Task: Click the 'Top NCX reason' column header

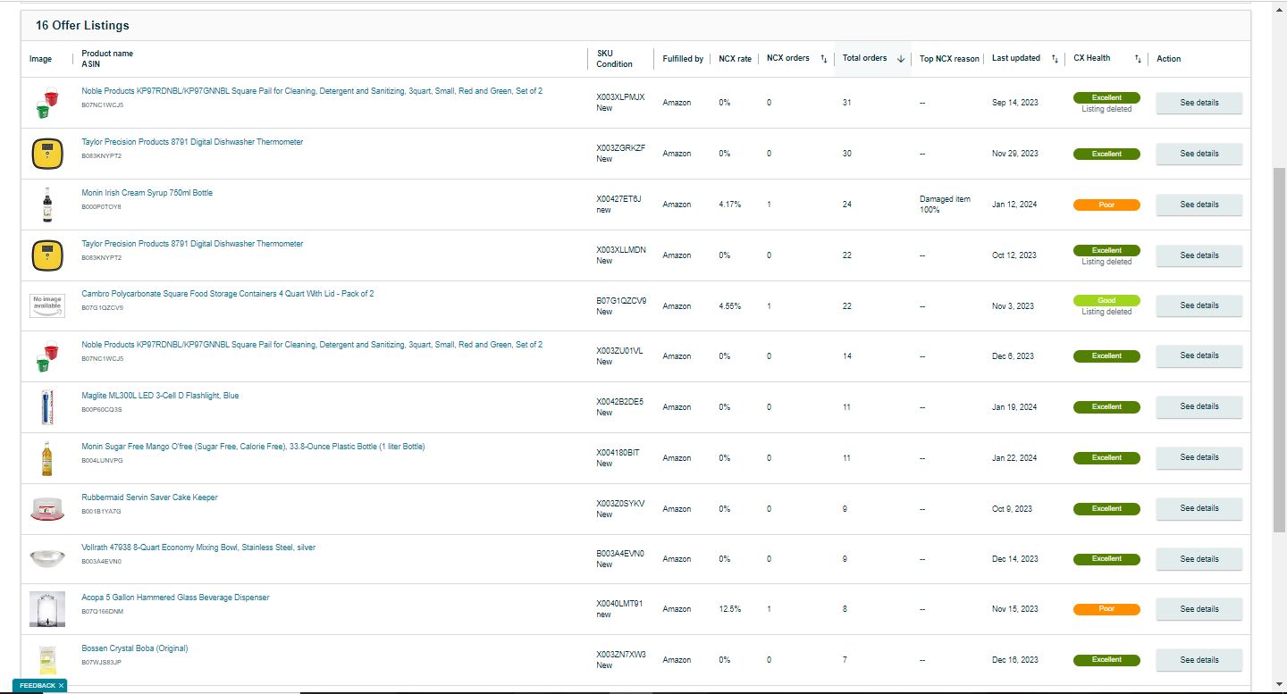Action: pos(949,59)
